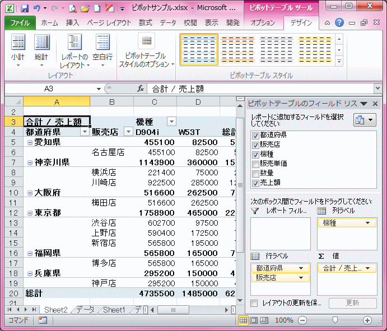Click the New document icon

tap(97, 8)
